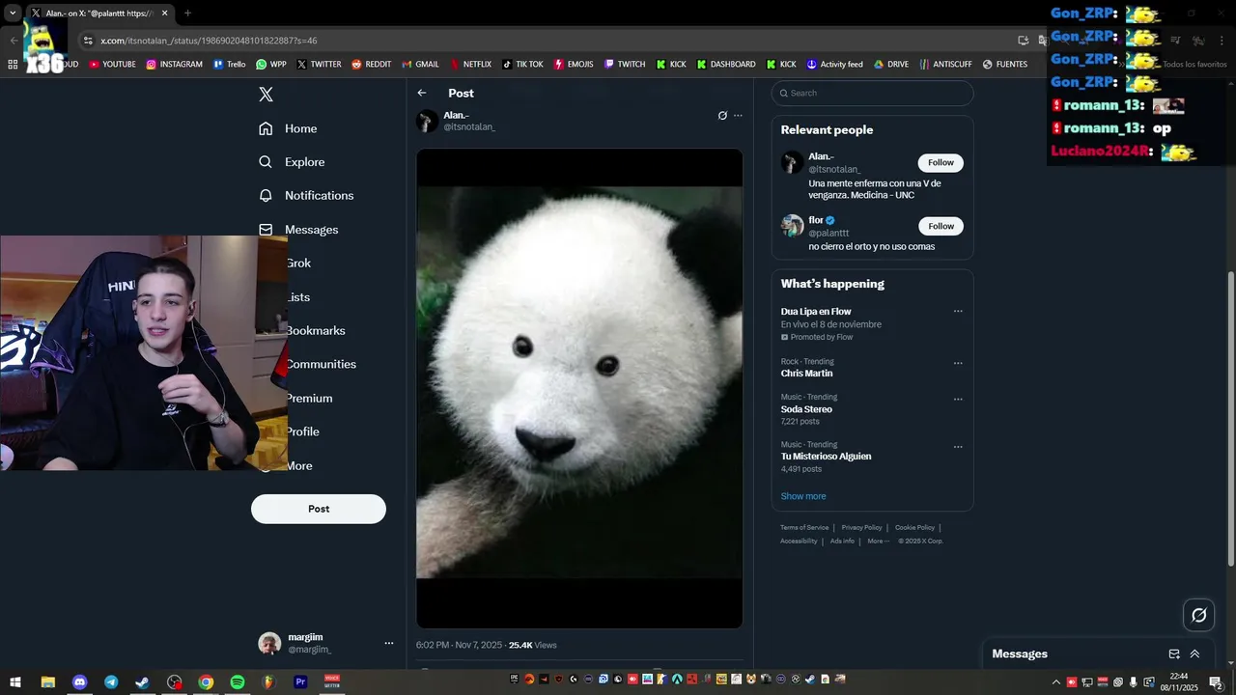Open more options for Soda Stereo trend
The width and height of the screenshot is (1236, 695).
(958, 399)
